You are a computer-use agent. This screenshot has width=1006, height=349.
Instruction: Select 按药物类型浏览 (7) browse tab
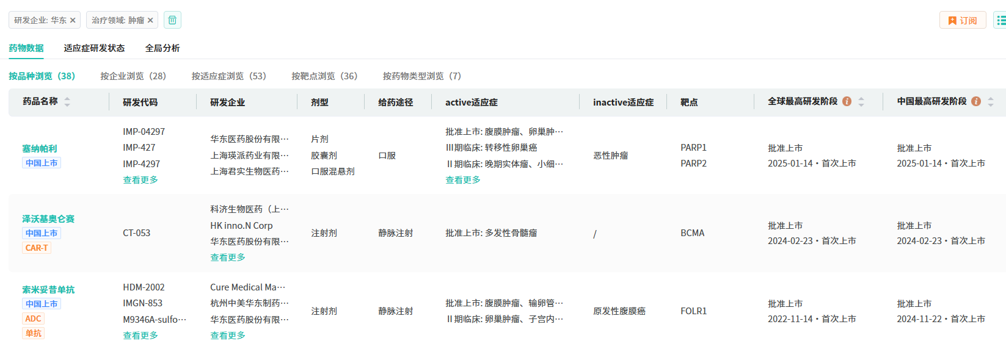(421, 76)
